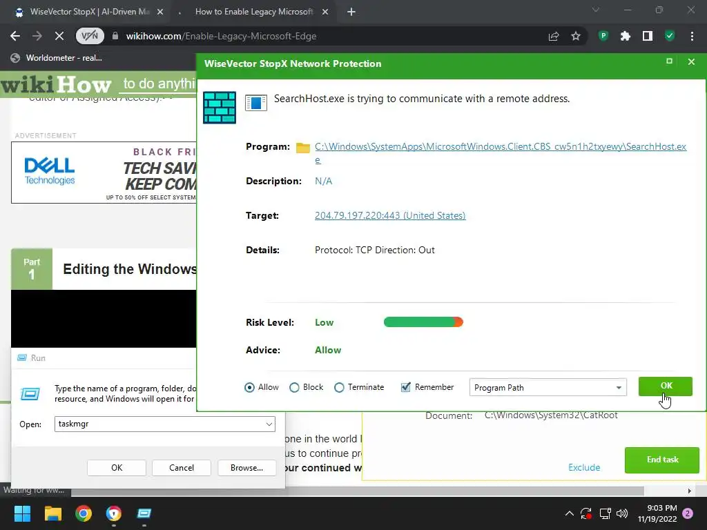Click the Open field containing taskmgr
Viewport: 707px width, 530px height.
coord(165,424)
